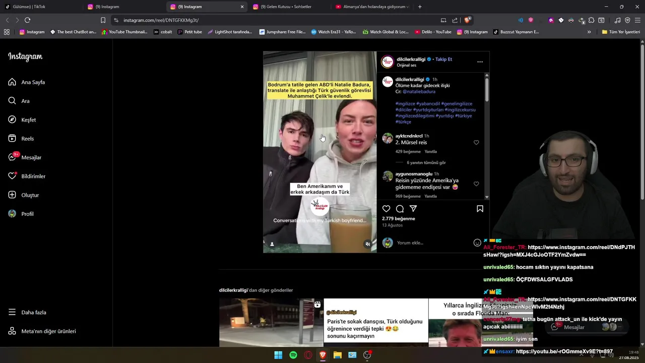Image resolution: width=645 pixels, height=363 pixels.
Task: Open Spotify from the taskbar
Action: pos(293,355)
